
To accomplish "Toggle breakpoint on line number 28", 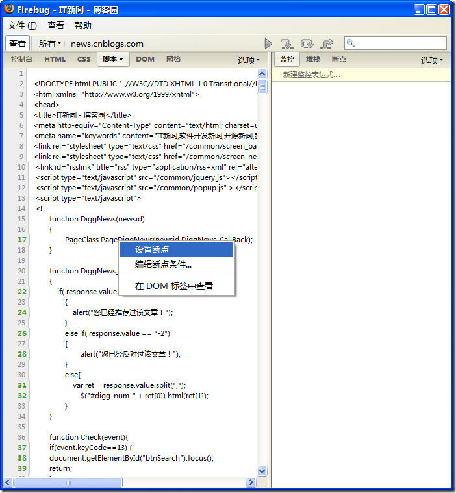I will click(21, 354).
